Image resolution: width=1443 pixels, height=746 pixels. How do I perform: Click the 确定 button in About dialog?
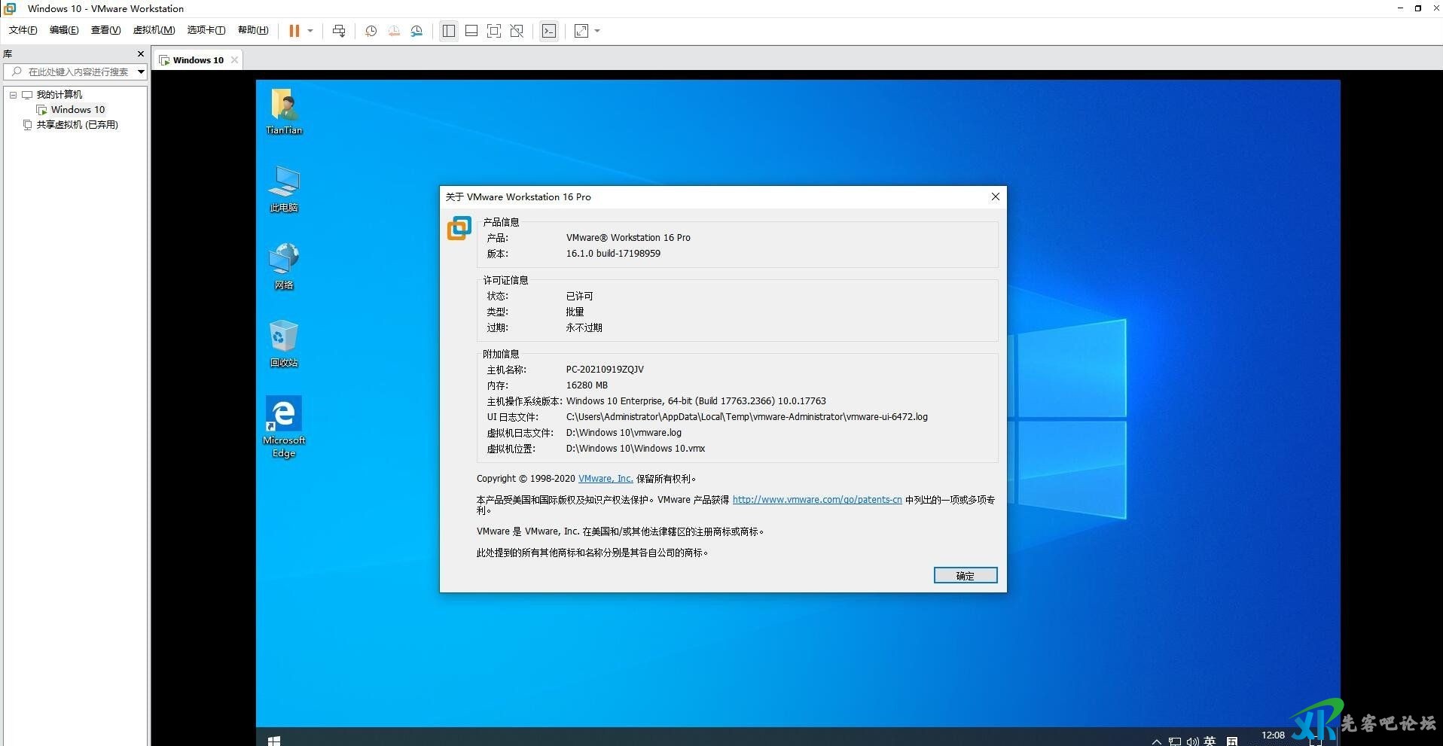[965, 575]
